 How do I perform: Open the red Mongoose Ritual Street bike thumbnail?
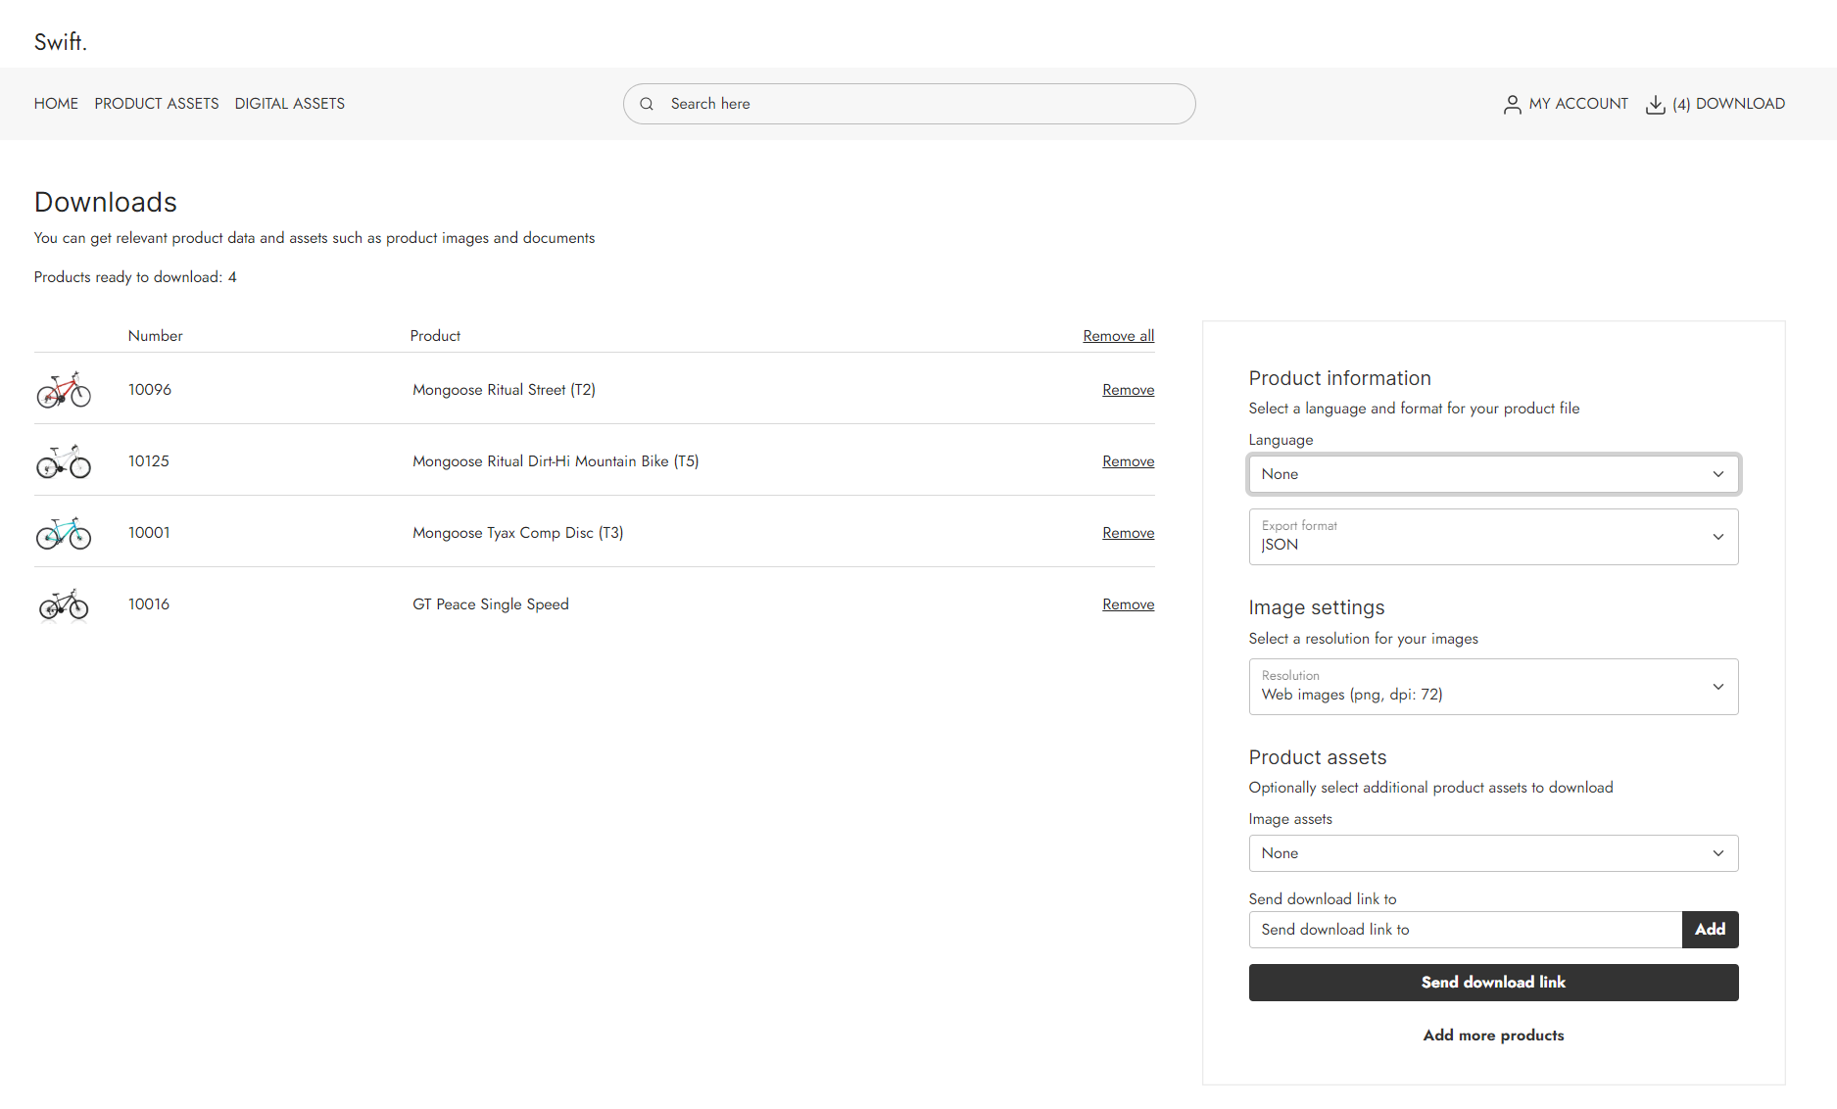point(64,390)
